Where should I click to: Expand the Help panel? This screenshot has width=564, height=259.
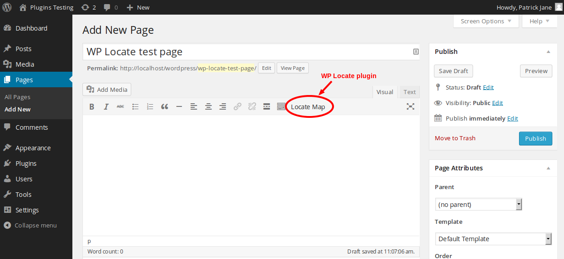540,21
